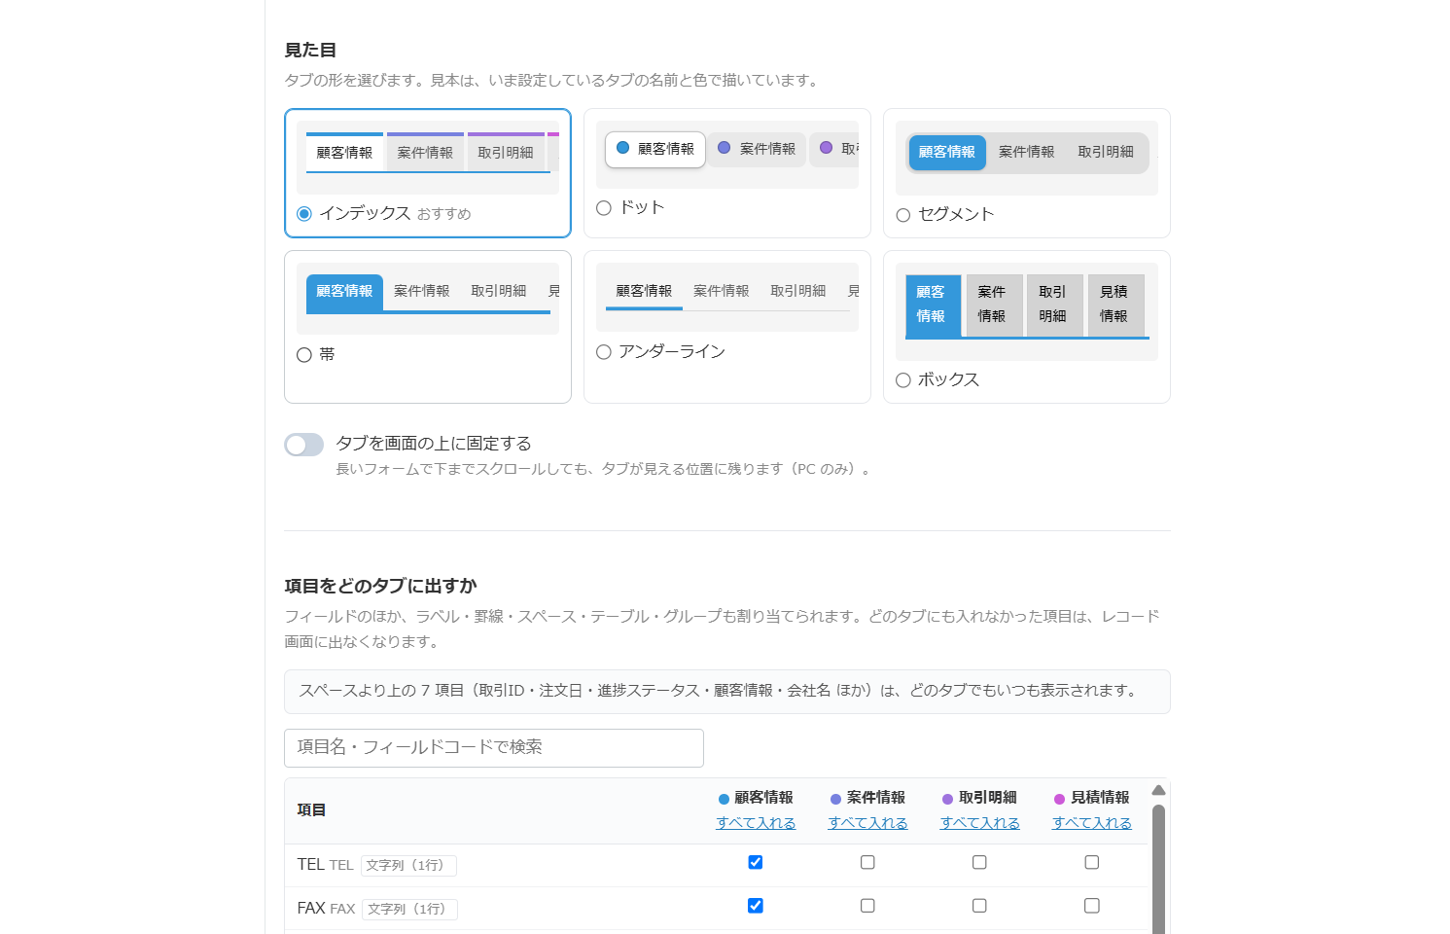Click すべて入れる link under 案件情報

(x=867, y=823)
